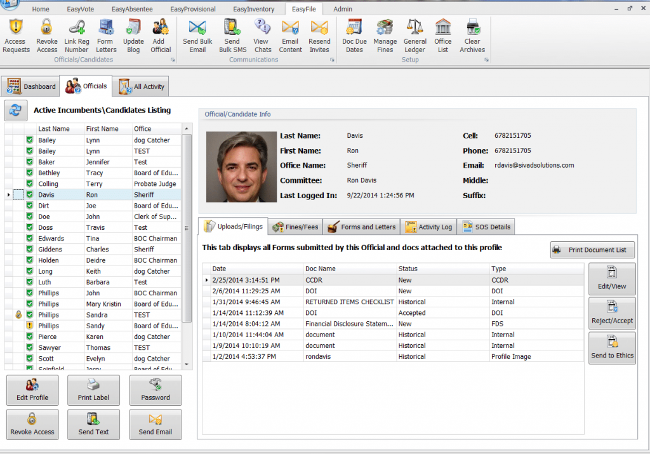Click the warning indicator beside Sandy Phillips
The image size is (650, 454).
tap(29, 325)
